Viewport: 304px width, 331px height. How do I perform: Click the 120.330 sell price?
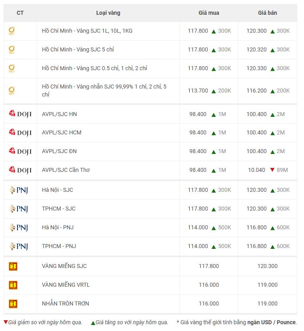pos(256,69)
